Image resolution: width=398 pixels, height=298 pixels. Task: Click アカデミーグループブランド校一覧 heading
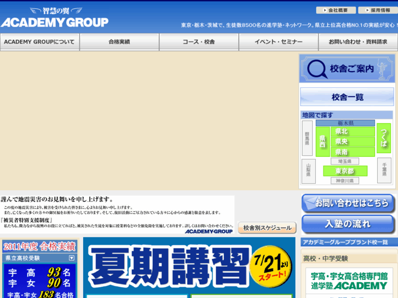(x=345, y=242)
